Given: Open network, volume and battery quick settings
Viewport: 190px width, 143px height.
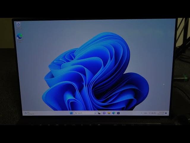Looking at the screenshot, I should tap(152, 113).
